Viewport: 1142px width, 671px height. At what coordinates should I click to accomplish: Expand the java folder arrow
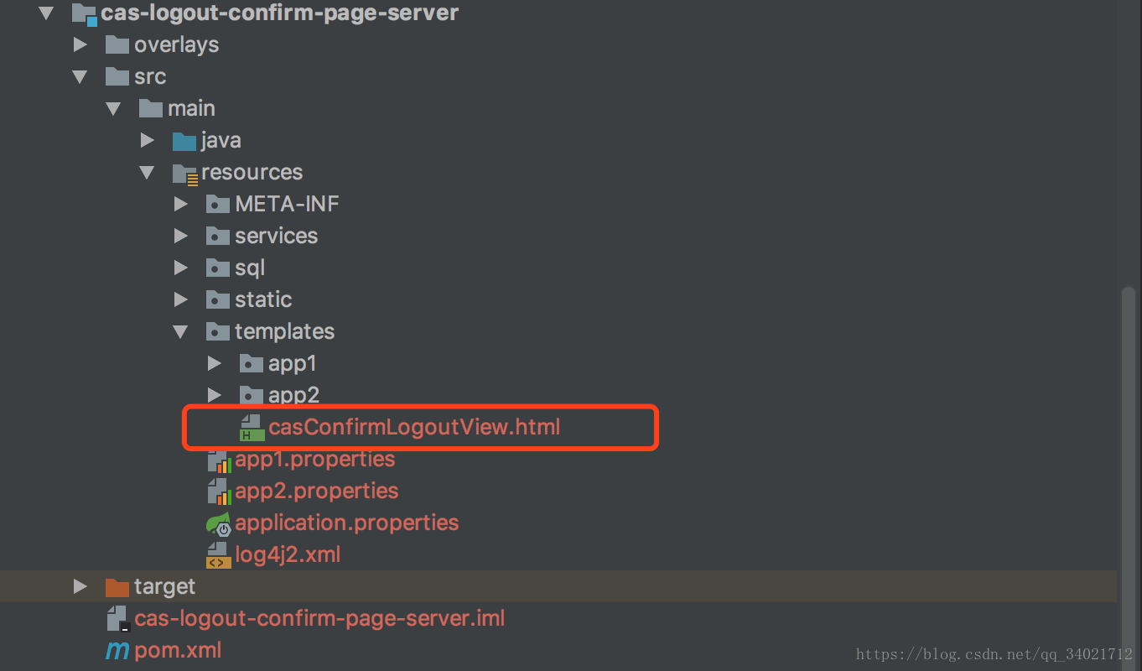point(148,140)
